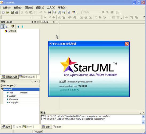Click the Delete X toolbar icon

[x=35, y=12]
